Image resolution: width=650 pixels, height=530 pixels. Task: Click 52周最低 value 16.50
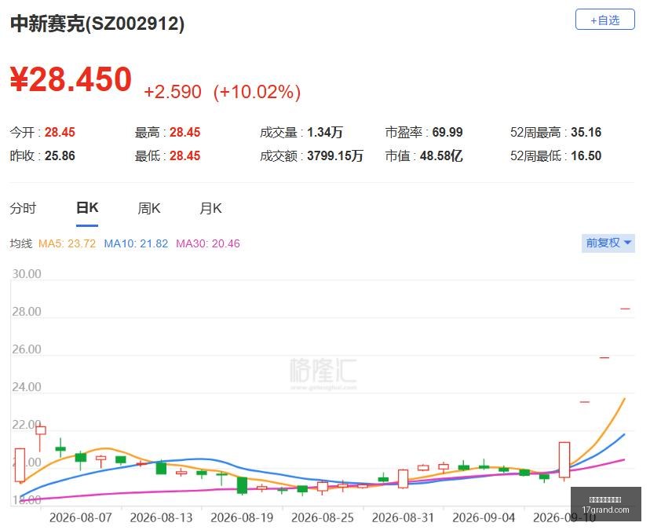coord(586,156)
